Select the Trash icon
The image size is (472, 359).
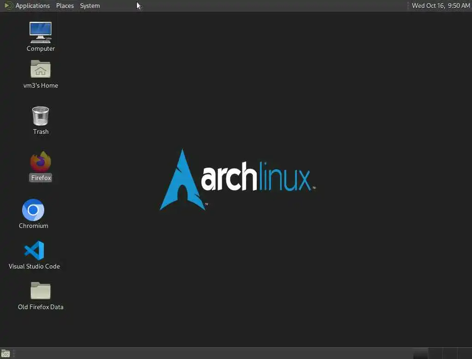pos(41,120)
